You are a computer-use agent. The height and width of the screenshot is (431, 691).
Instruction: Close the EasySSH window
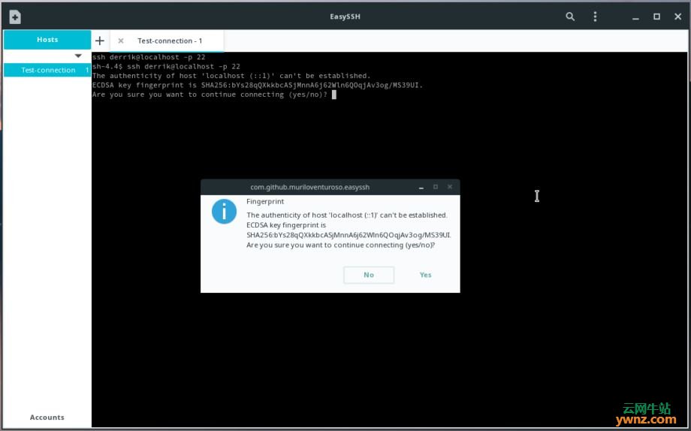click(x=677, y=17)
